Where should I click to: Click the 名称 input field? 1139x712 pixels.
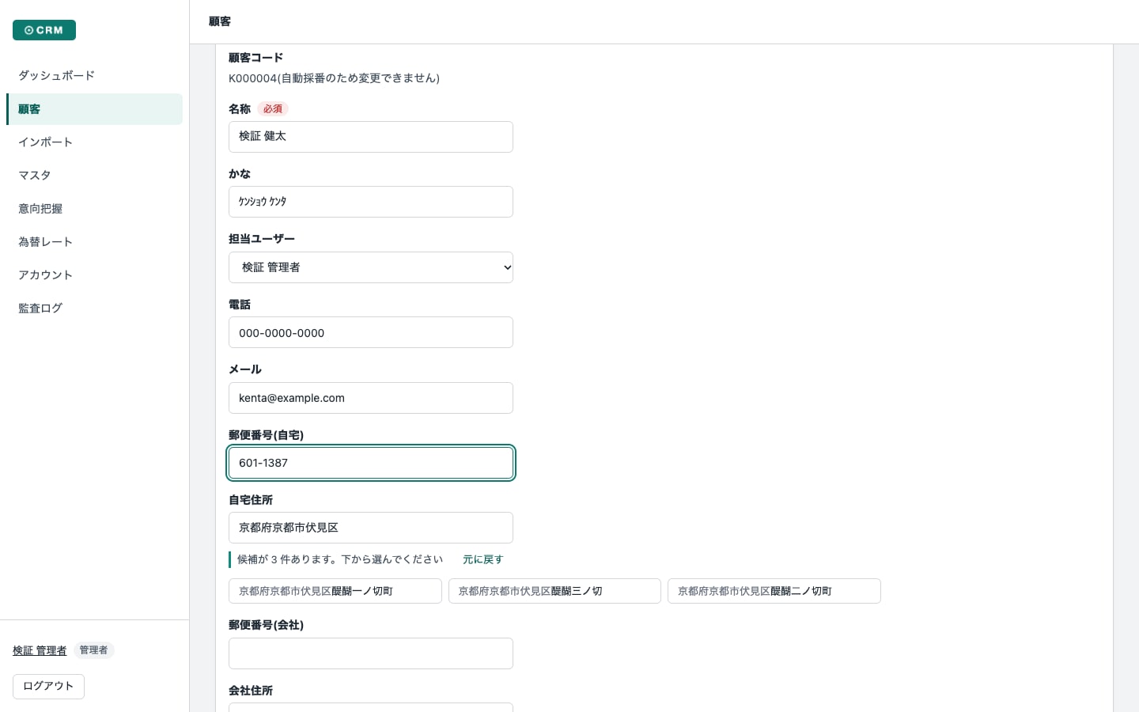click(371, 137)
